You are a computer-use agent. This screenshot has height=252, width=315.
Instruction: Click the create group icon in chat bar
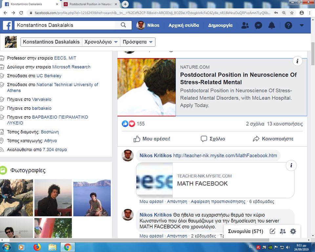pos(283,231)
